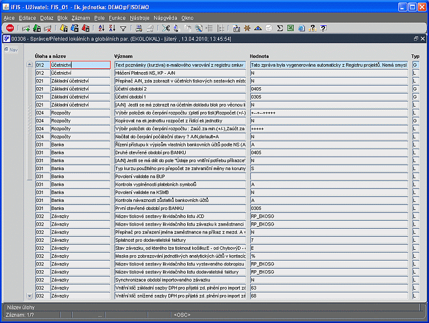Click the cell 'Druhé otevřené období pro BANKU'
The width and height of the screenshot is (429, 323).
point(180,152)
